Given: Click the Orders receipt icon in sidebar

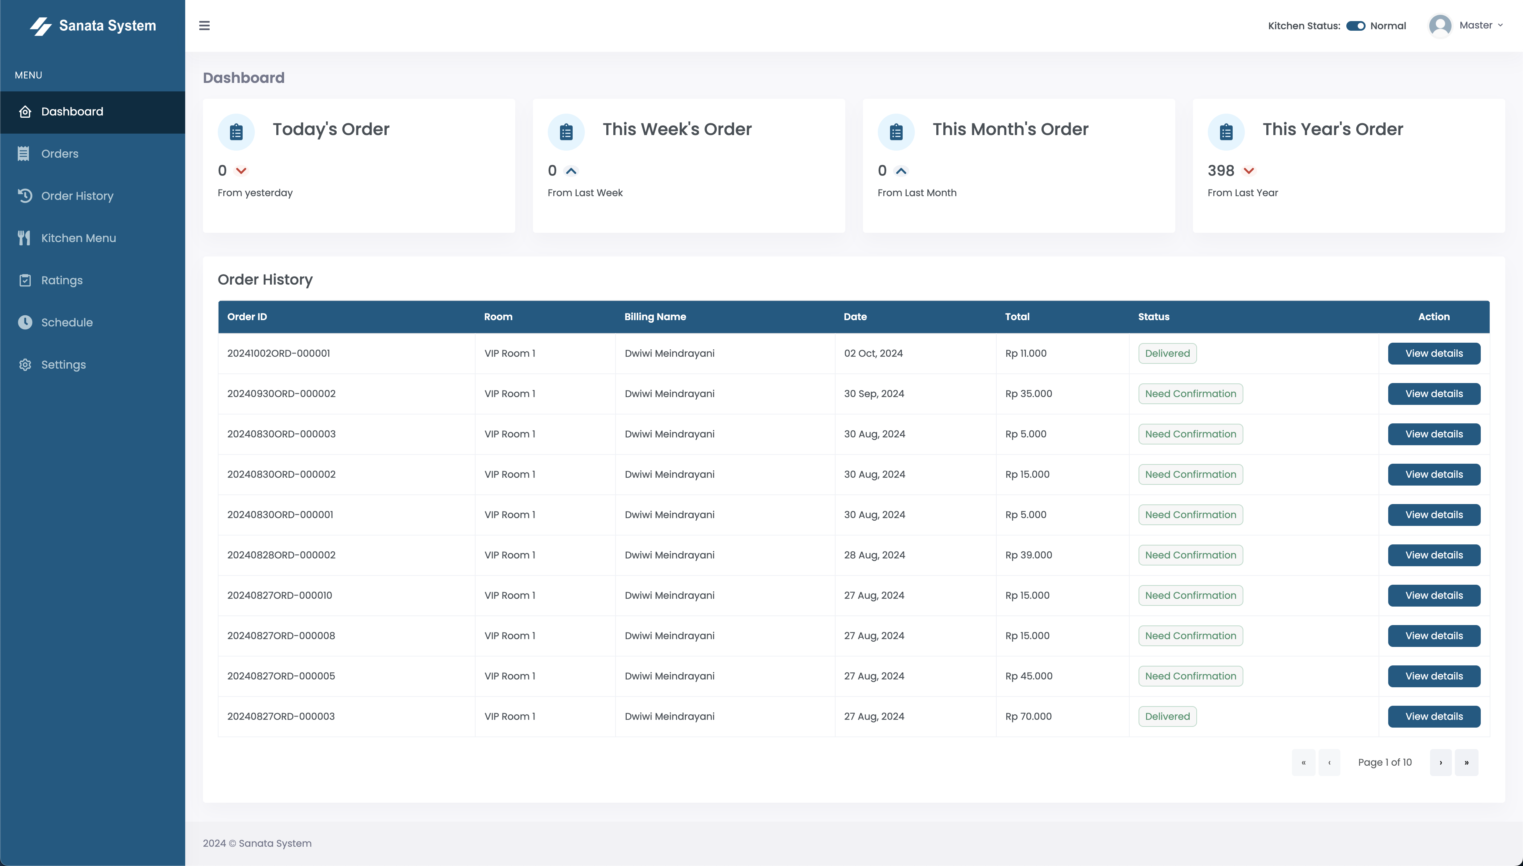Looking at the screenshot, I should 24,154.
